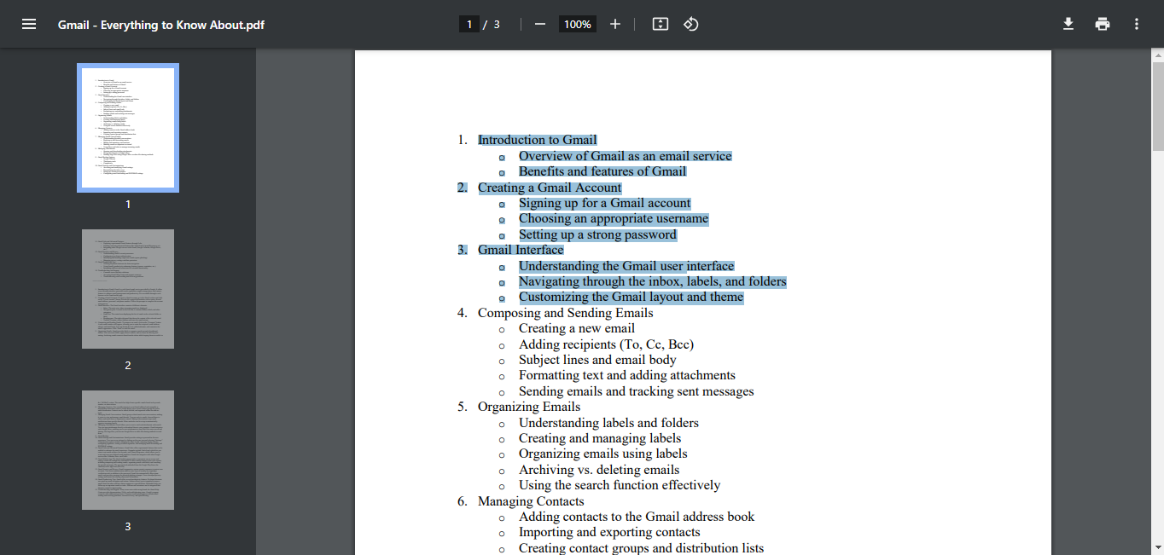Select page 1 thumbnail
Screen dimensions: 1164x555
point(128,128)
